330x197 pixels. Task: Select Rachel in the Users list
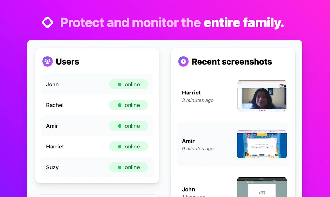coord(55,105)
